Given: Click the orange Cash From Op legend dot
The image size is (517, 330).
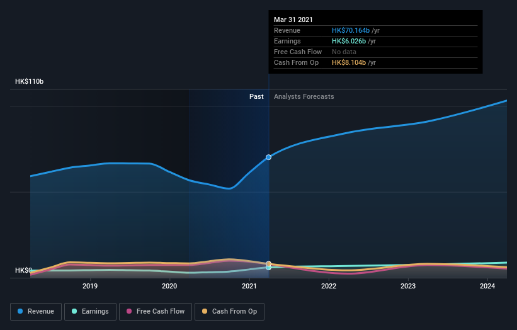Looking at the screenshot, I should point(205,311).
